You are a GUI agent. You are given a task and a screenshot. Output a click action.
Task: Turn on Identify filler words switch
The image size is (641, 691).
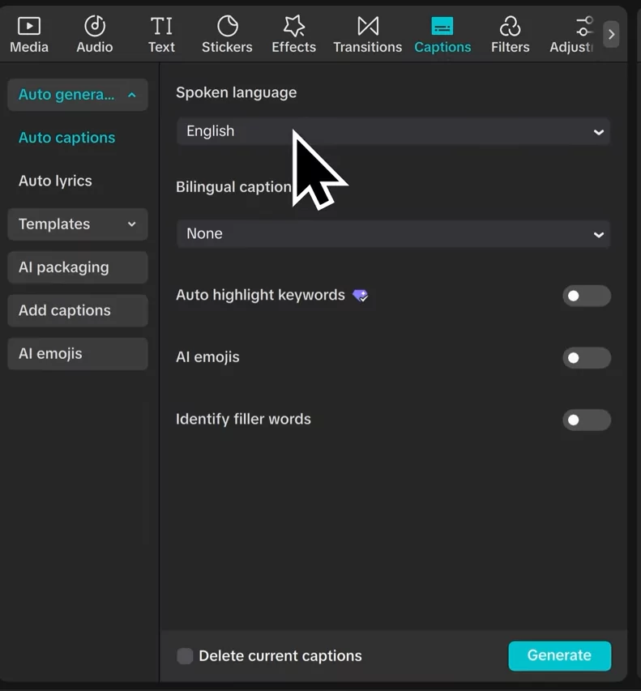pos(587,420)
